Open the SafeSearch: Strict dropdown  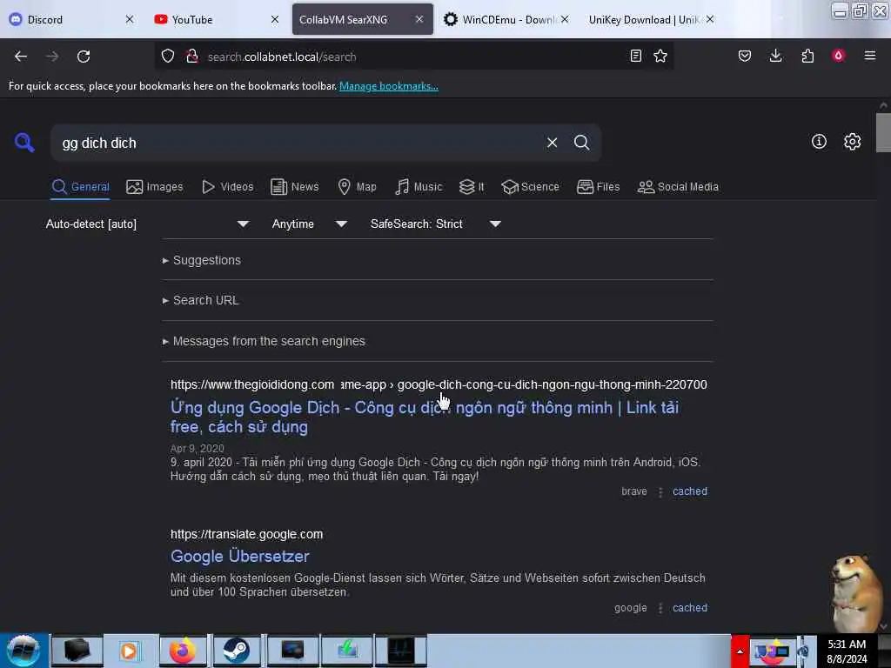point(435,224)
